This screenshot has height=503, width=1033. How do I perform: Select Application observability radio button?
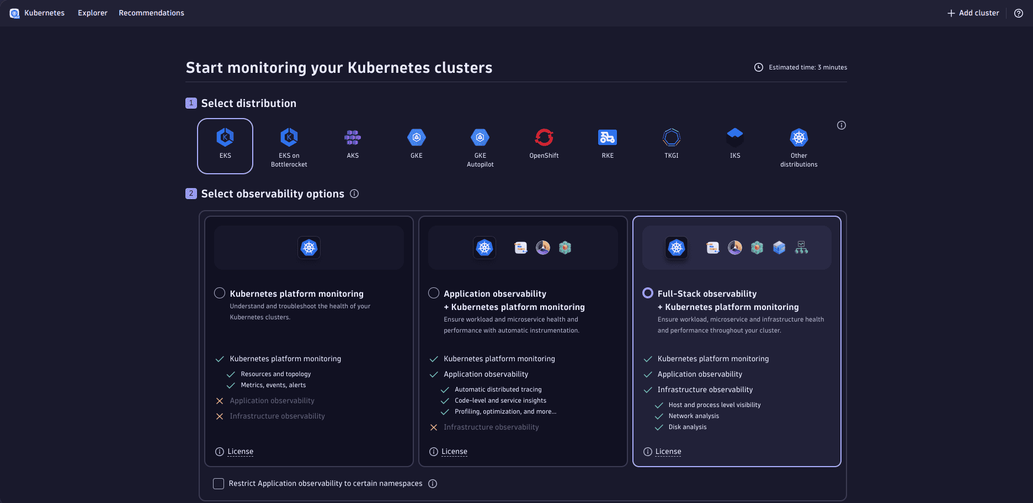pyautogui.click(x=434, y=293)
